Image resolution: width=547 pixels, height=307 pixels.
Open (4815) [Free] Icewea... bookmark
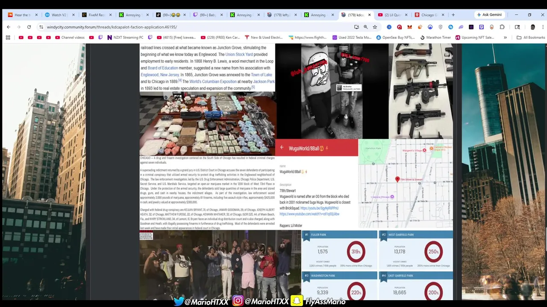click(x=176, y=38)
